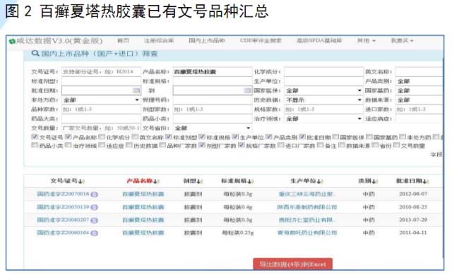Uncheck the 产品名称 column checkbox

[x=68, y=137]
